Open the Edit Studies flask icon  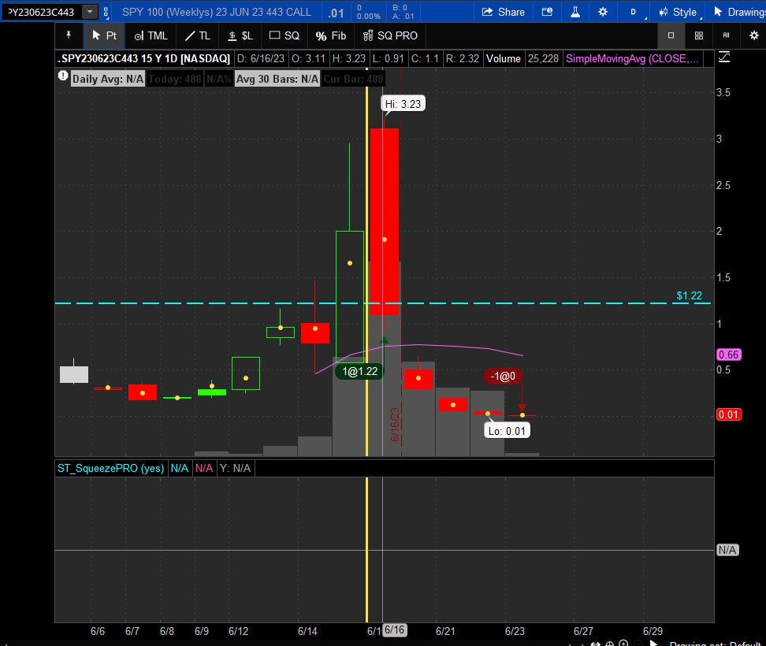click(575, 12)
